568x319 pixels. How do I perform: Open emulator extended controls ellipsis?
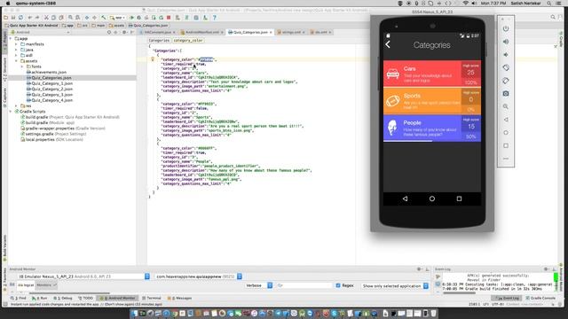click(506, 159)
